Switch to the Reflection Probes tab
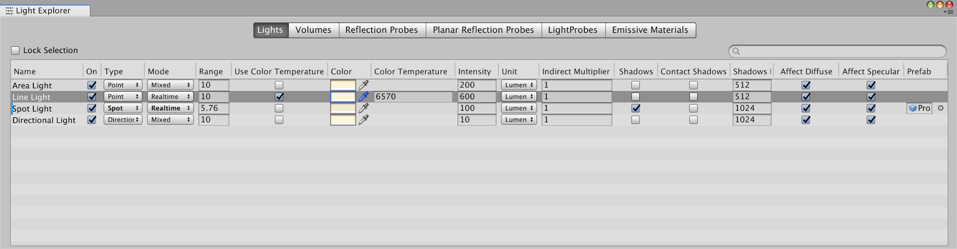The width and height of the screenshot is (957, 249). tap(381, 30)
